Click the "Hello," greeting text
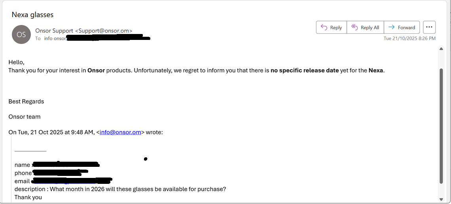The image size is (451, 204). pyautogui.click(x=16, y=62)
